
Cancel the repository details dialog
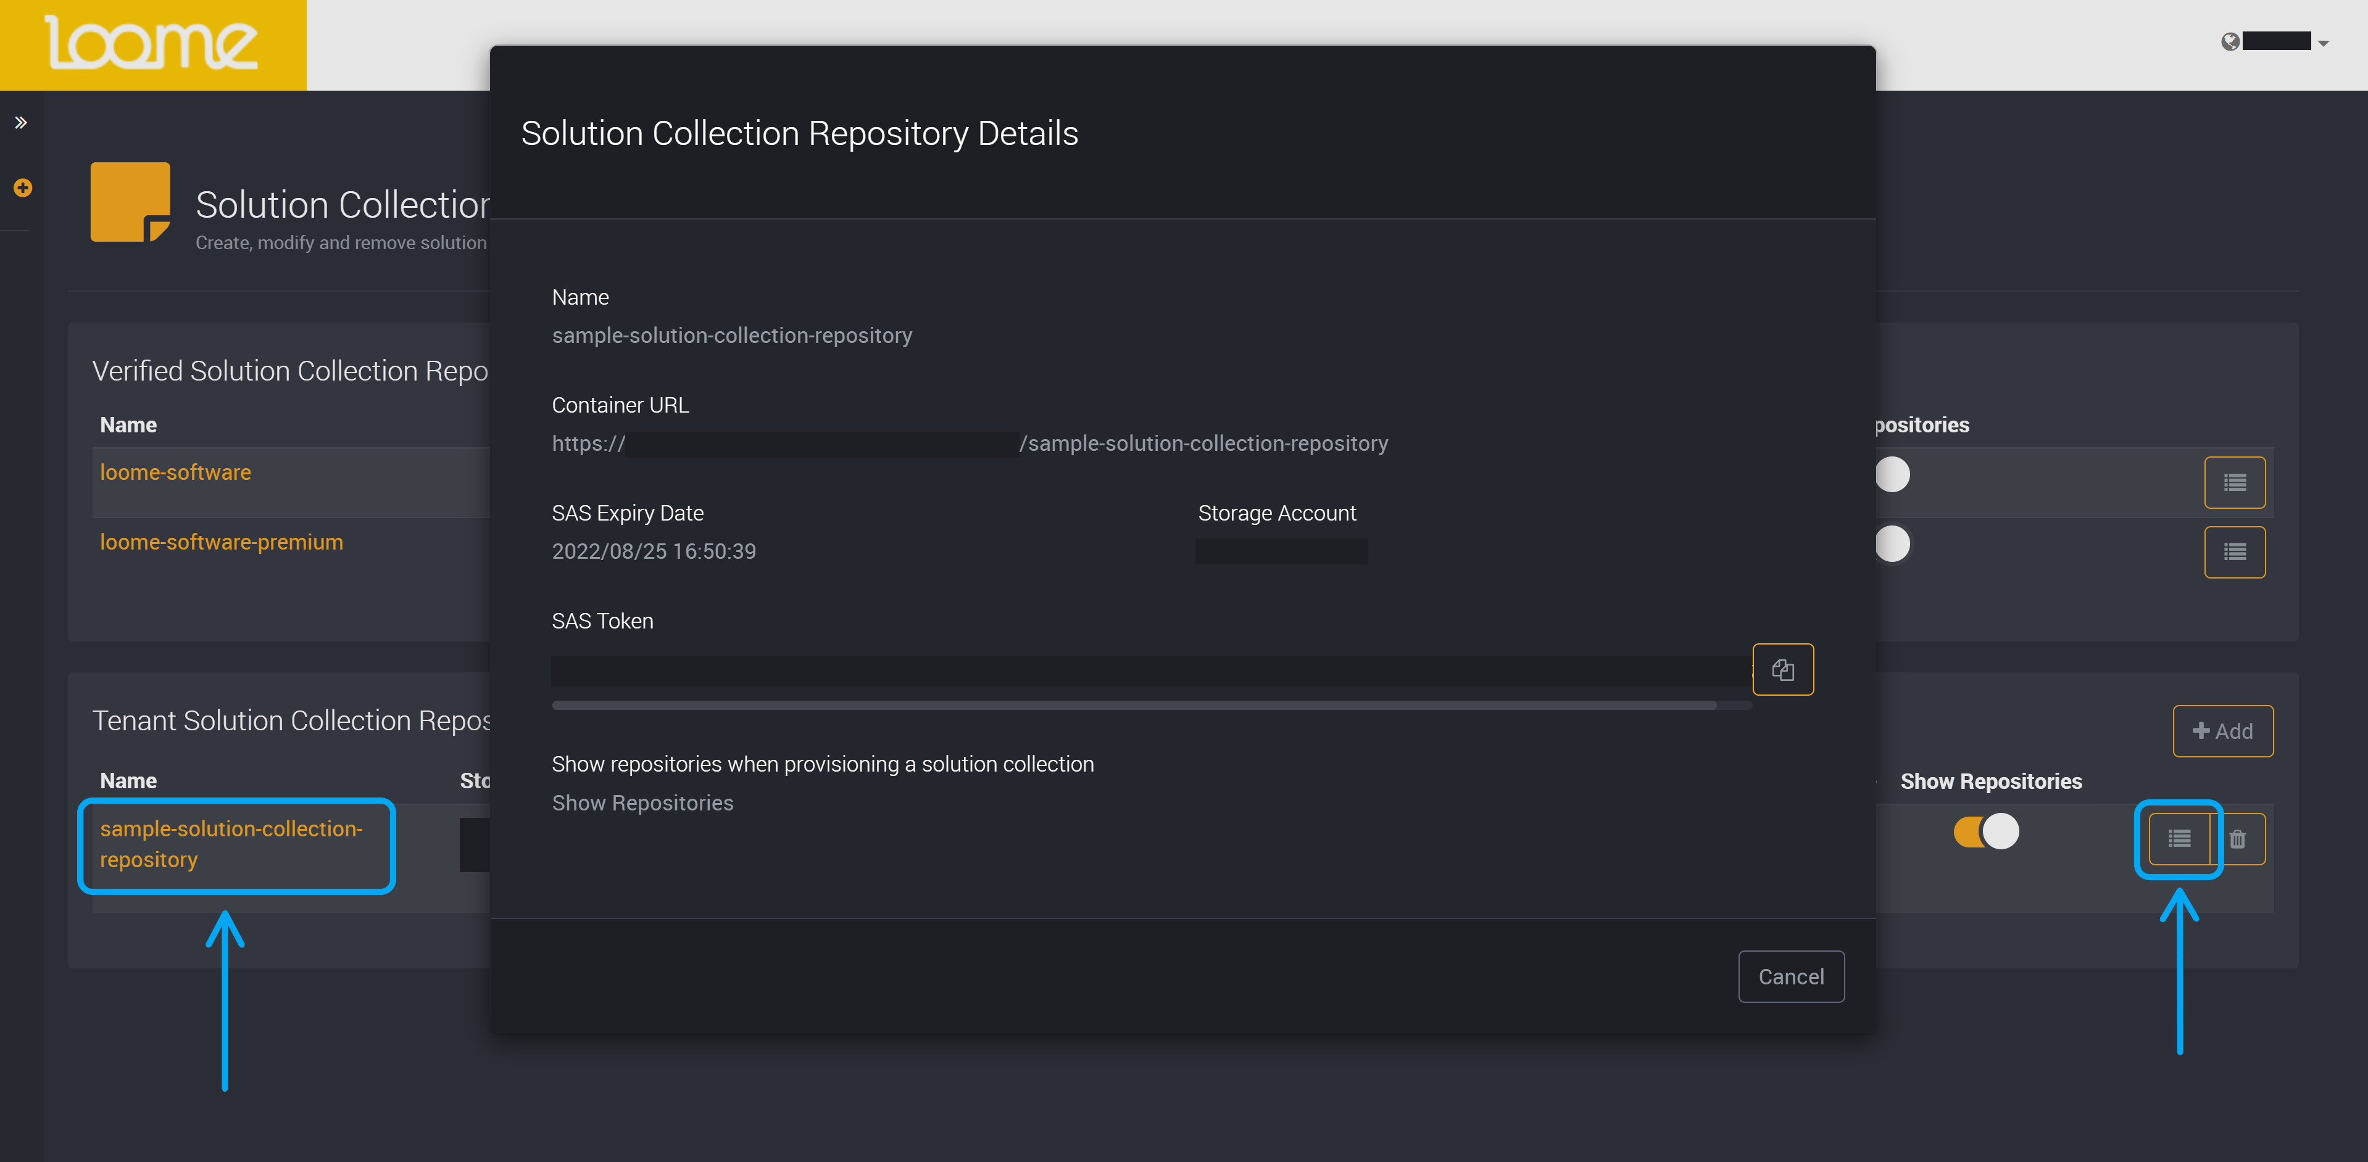tap(1791, 976)
